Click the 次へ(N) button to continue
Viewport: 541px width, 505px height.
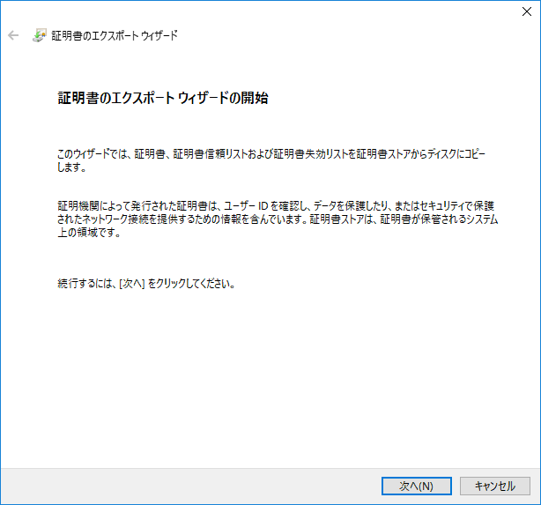point(417,486)
